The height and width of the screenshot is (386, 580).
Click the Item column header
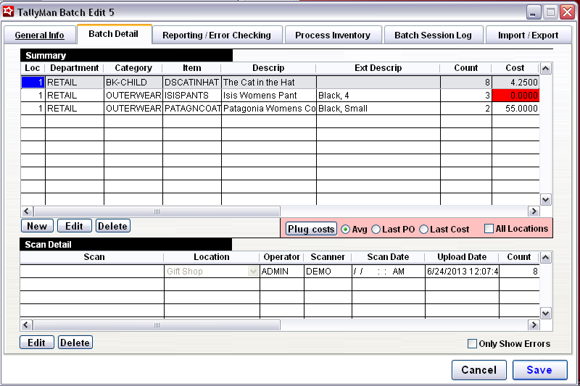pyautogui.click(x=192, y=68)
